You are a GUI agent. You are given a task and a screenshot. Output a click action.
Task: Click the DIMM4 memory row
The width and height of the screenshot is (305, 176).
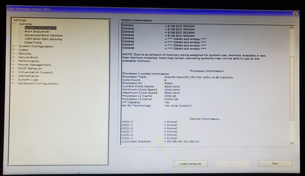coord(159,36)
